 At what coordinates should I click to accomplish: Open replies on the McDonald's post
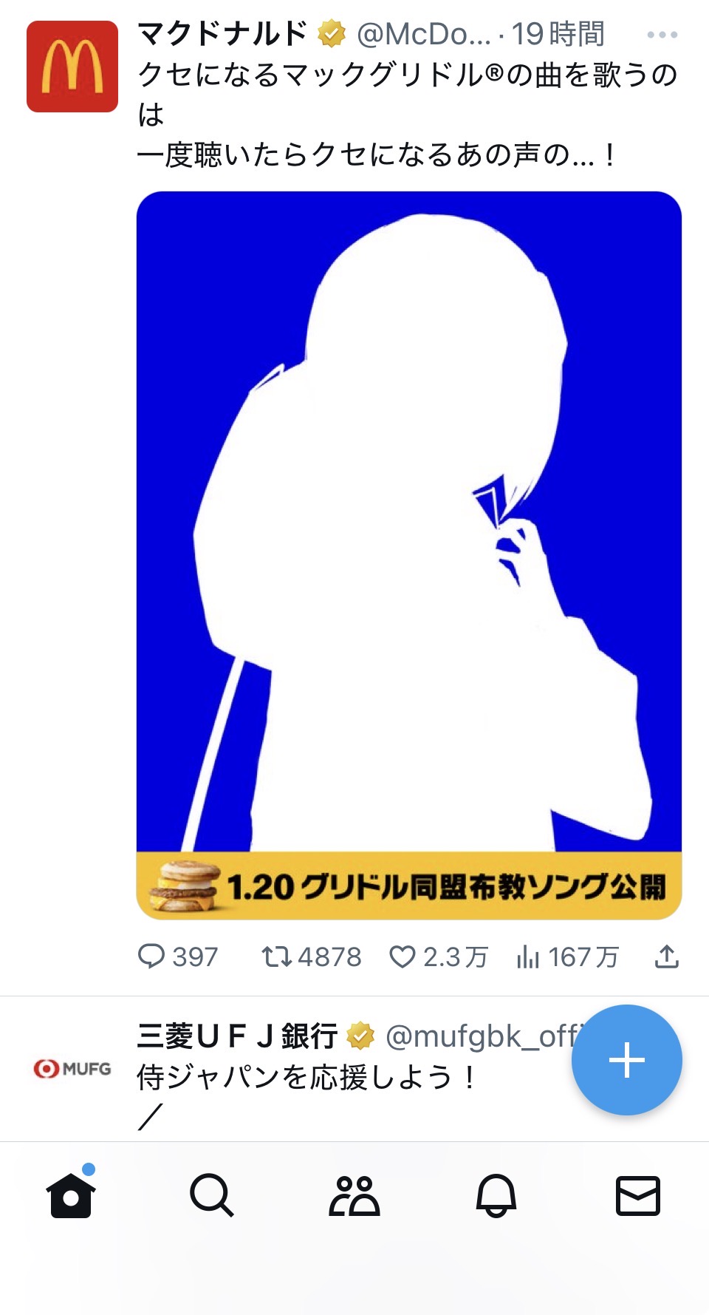click(x=178, y=956)
